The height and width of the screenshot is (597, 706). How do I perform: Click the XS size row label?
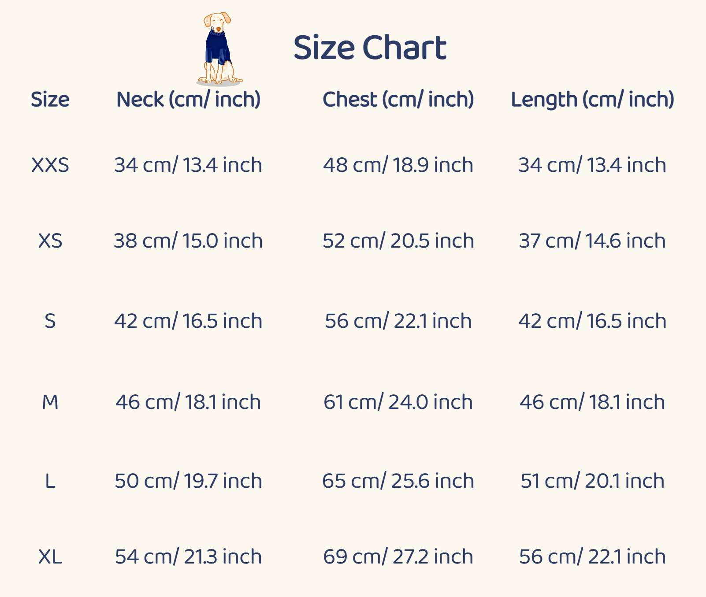[x=50, y=241]
